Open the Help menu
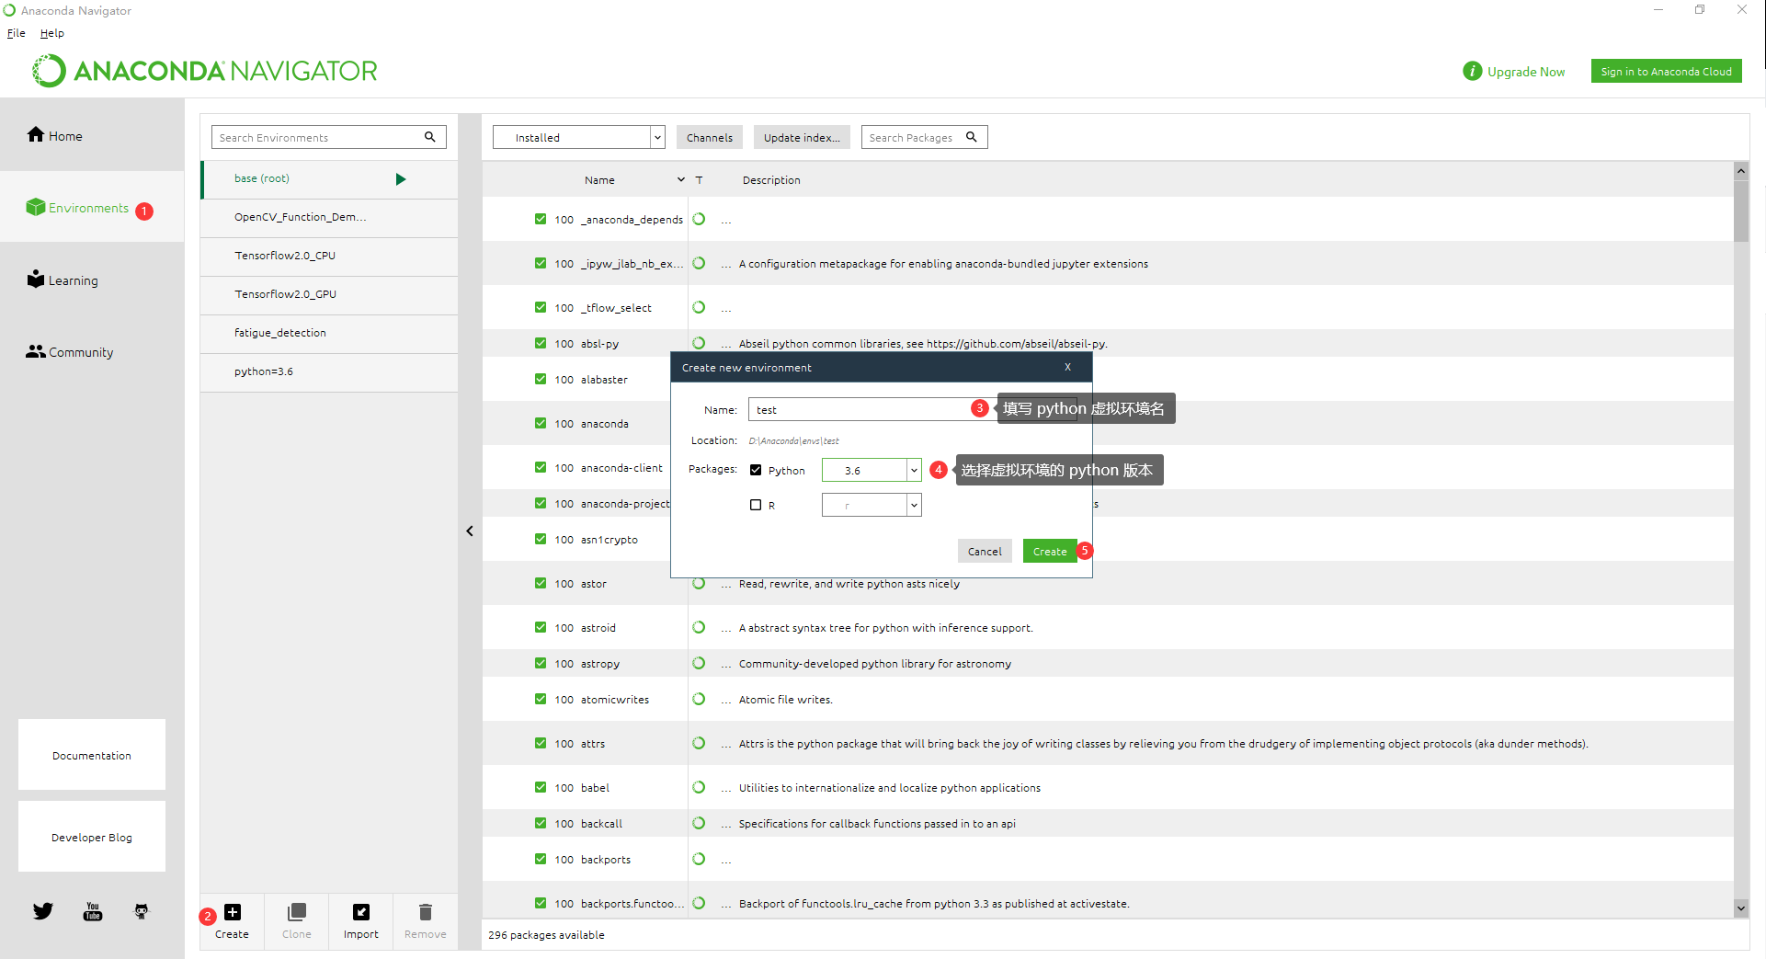The width and height of the screenshot is (1766, 959). [52, 33]
